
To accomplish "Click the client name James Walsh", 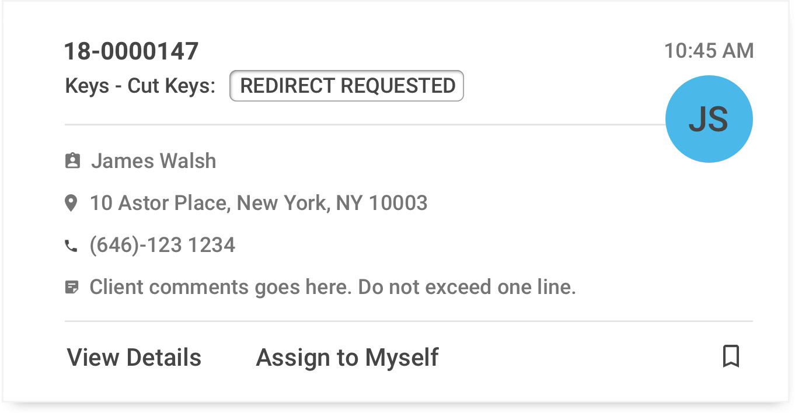I will pyautogui.click(x=154, y=161).
